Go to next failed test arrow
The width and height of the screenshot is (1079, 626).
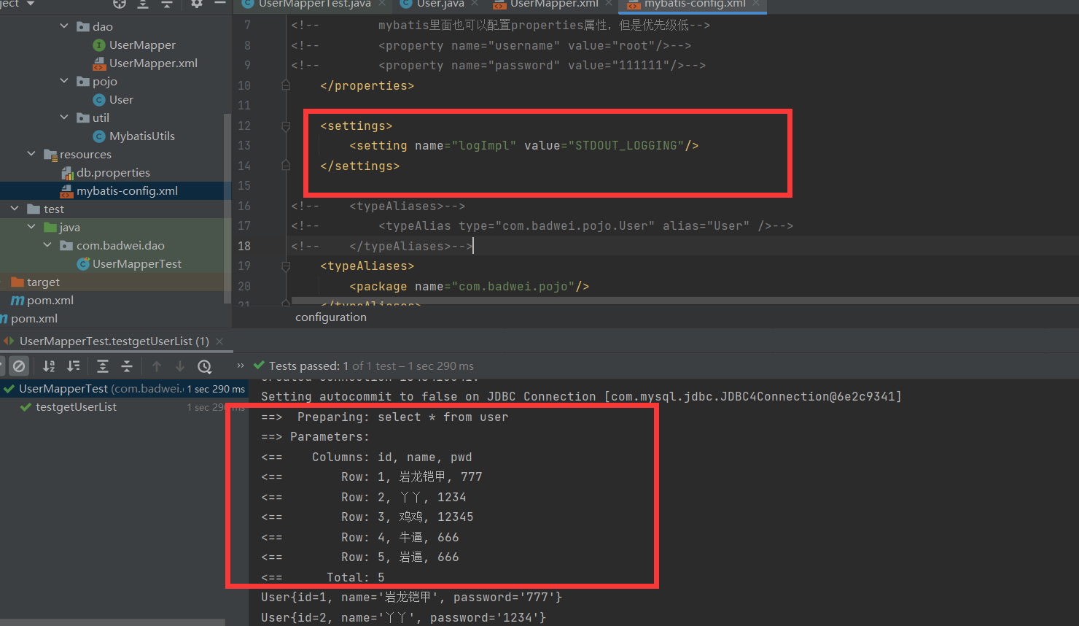point(180,366)
